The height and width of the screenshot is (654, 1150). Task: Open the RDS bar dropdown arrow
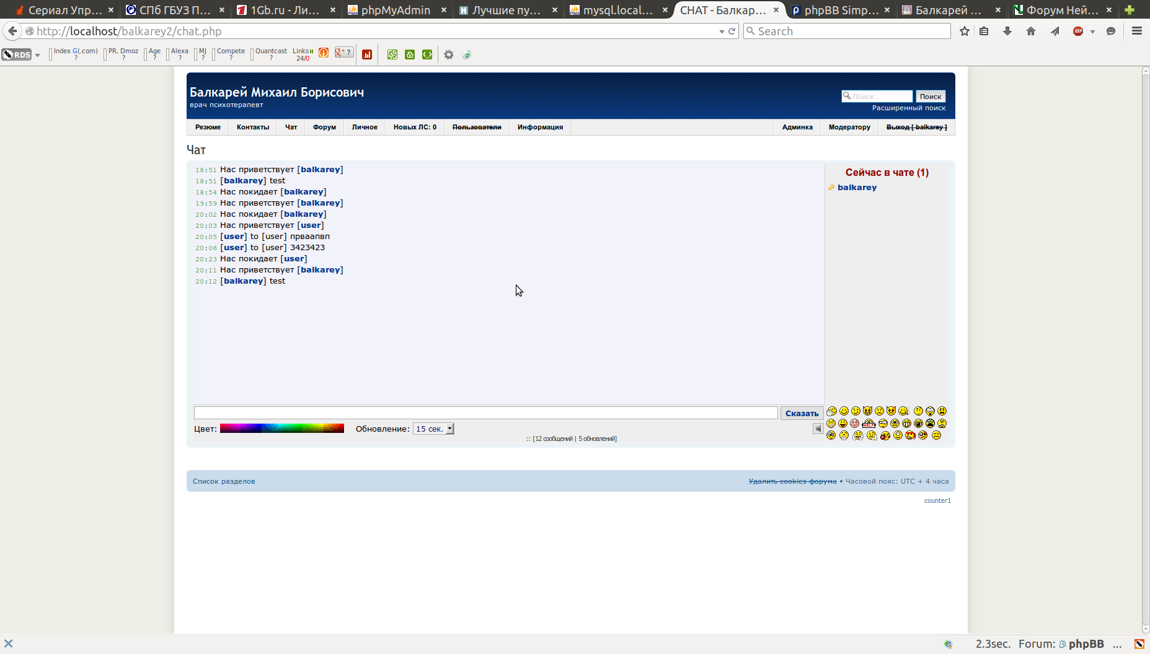38,55
